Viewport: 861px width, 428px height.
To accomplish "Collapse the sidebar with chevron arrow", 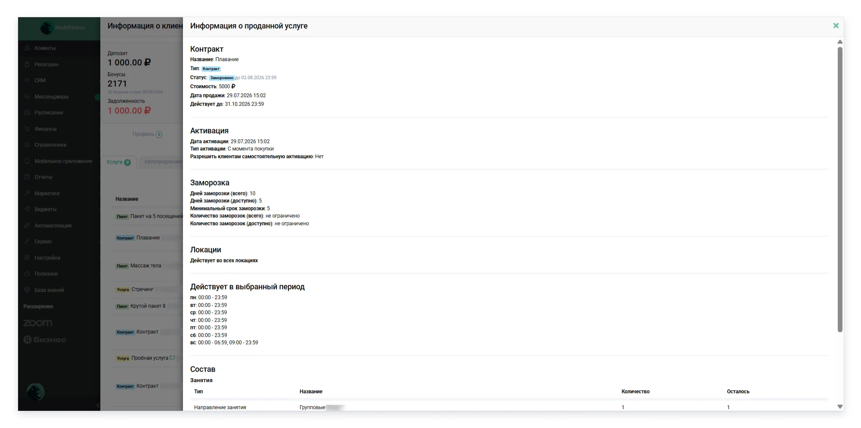I will click(98, 405).
